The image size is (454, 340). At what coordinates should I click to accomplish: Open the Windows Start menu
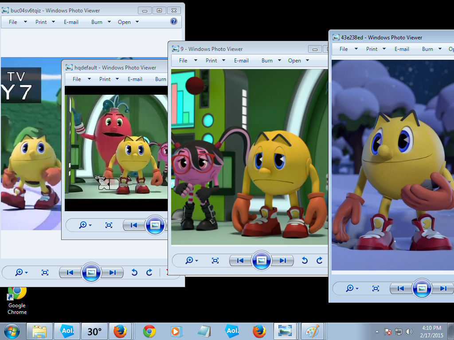[12, 331]
